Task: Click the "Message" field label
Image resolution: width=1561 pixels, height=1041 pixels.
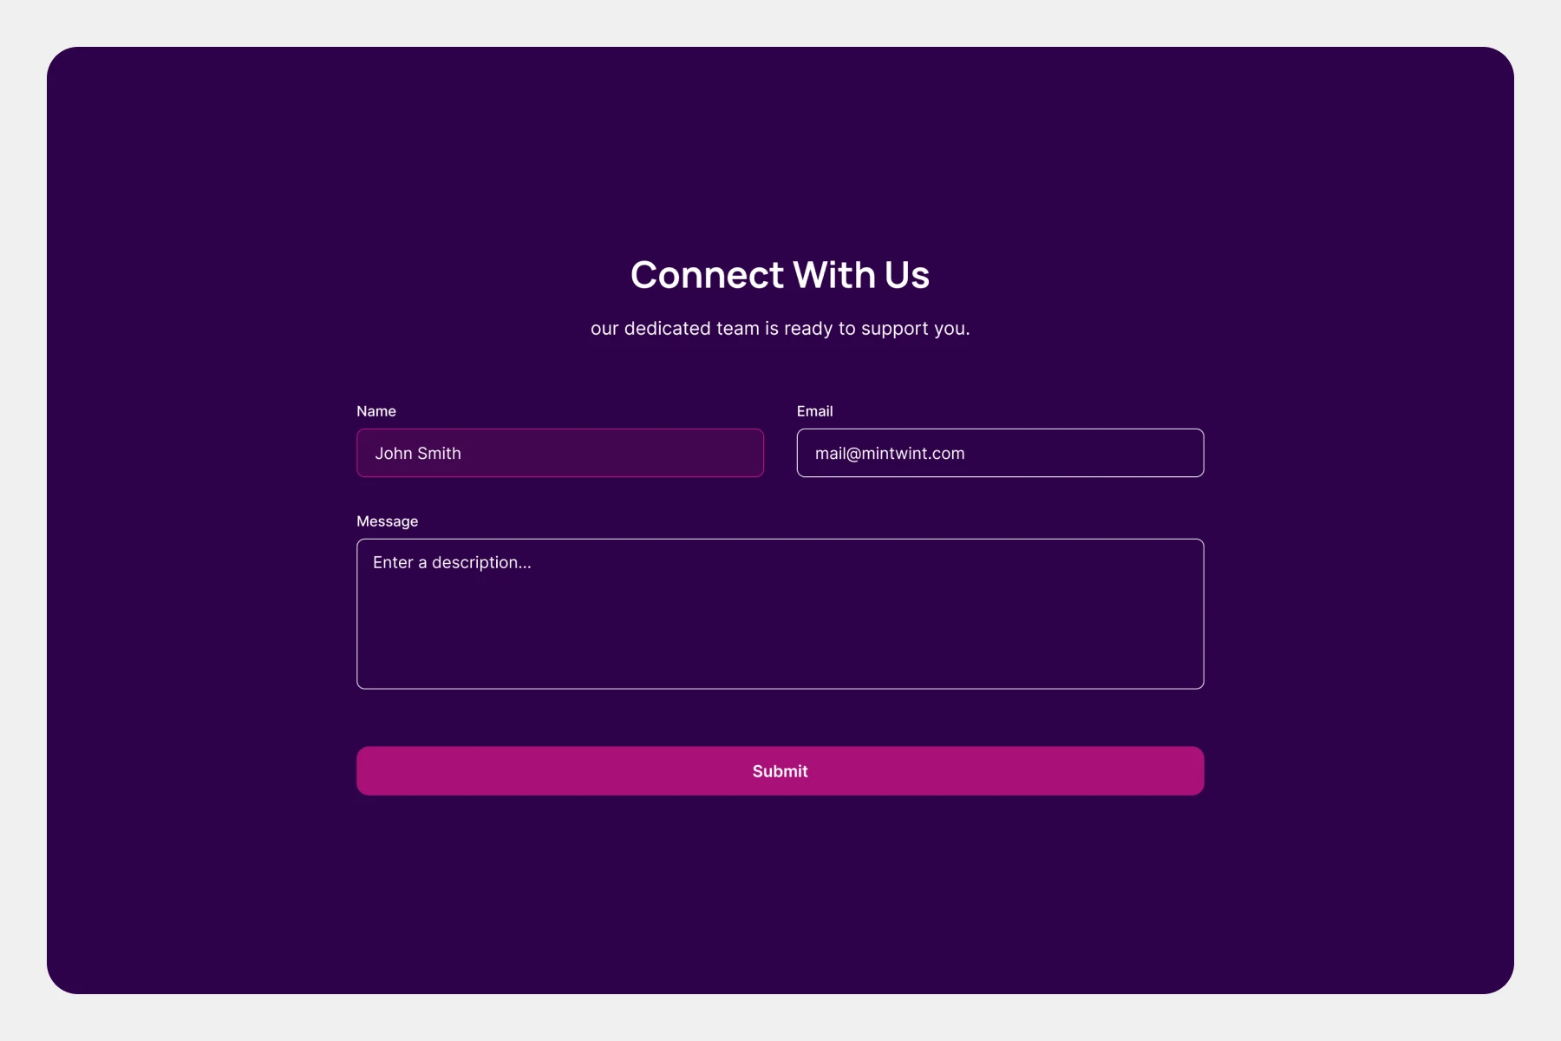Action: 387,521
